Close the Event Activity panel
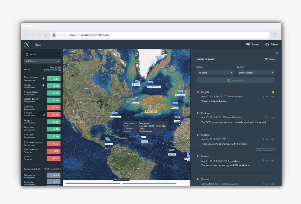301x204 pixels. point(276,53)
